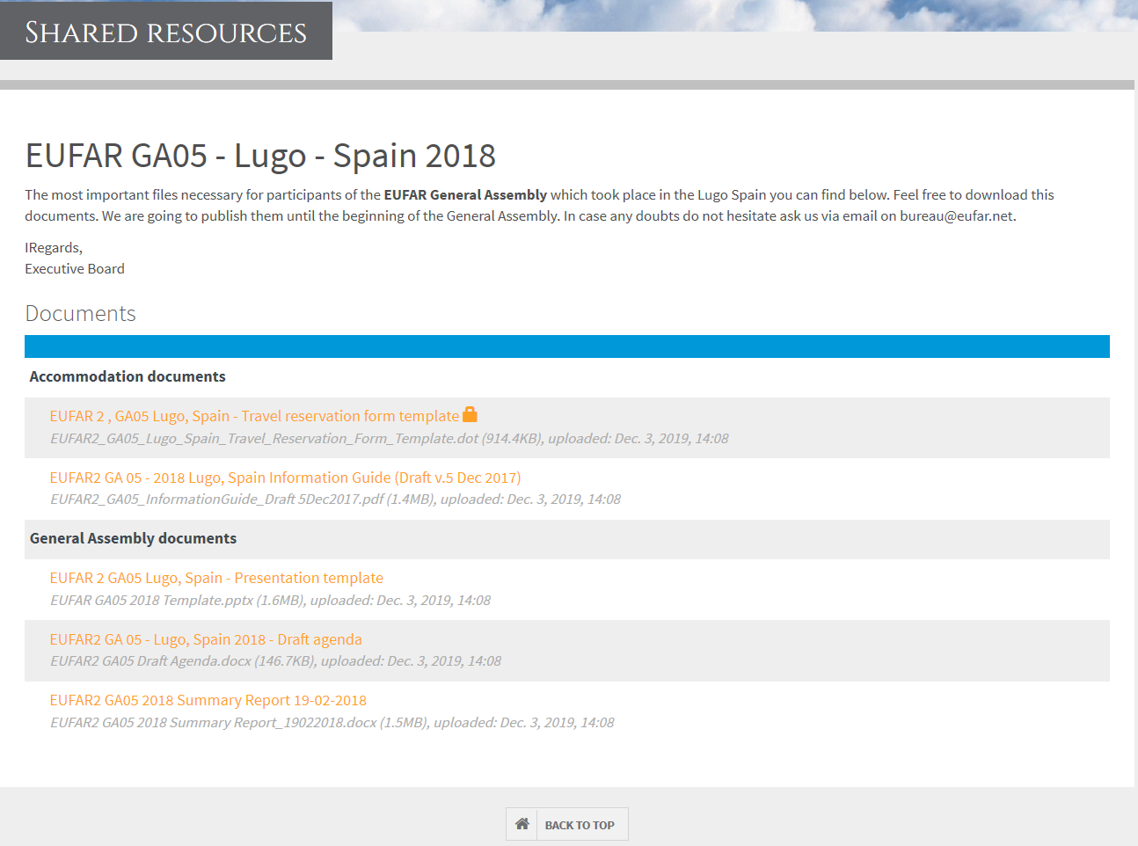Click the EUFAR GA05 2018 Template.pptx file name
1138x846 pixels.
tap(151, 600)
